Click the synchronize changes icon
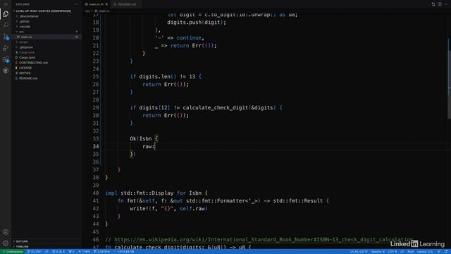Viewport: 451px width, 254px height. pyautogui.click(x=47, y=252)
